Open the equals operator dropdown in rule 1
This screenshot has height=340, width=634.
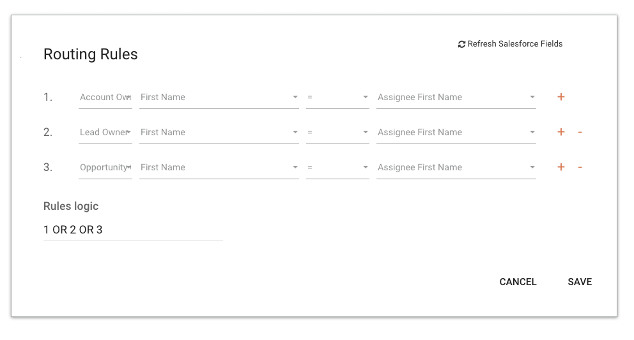point(337,98)
